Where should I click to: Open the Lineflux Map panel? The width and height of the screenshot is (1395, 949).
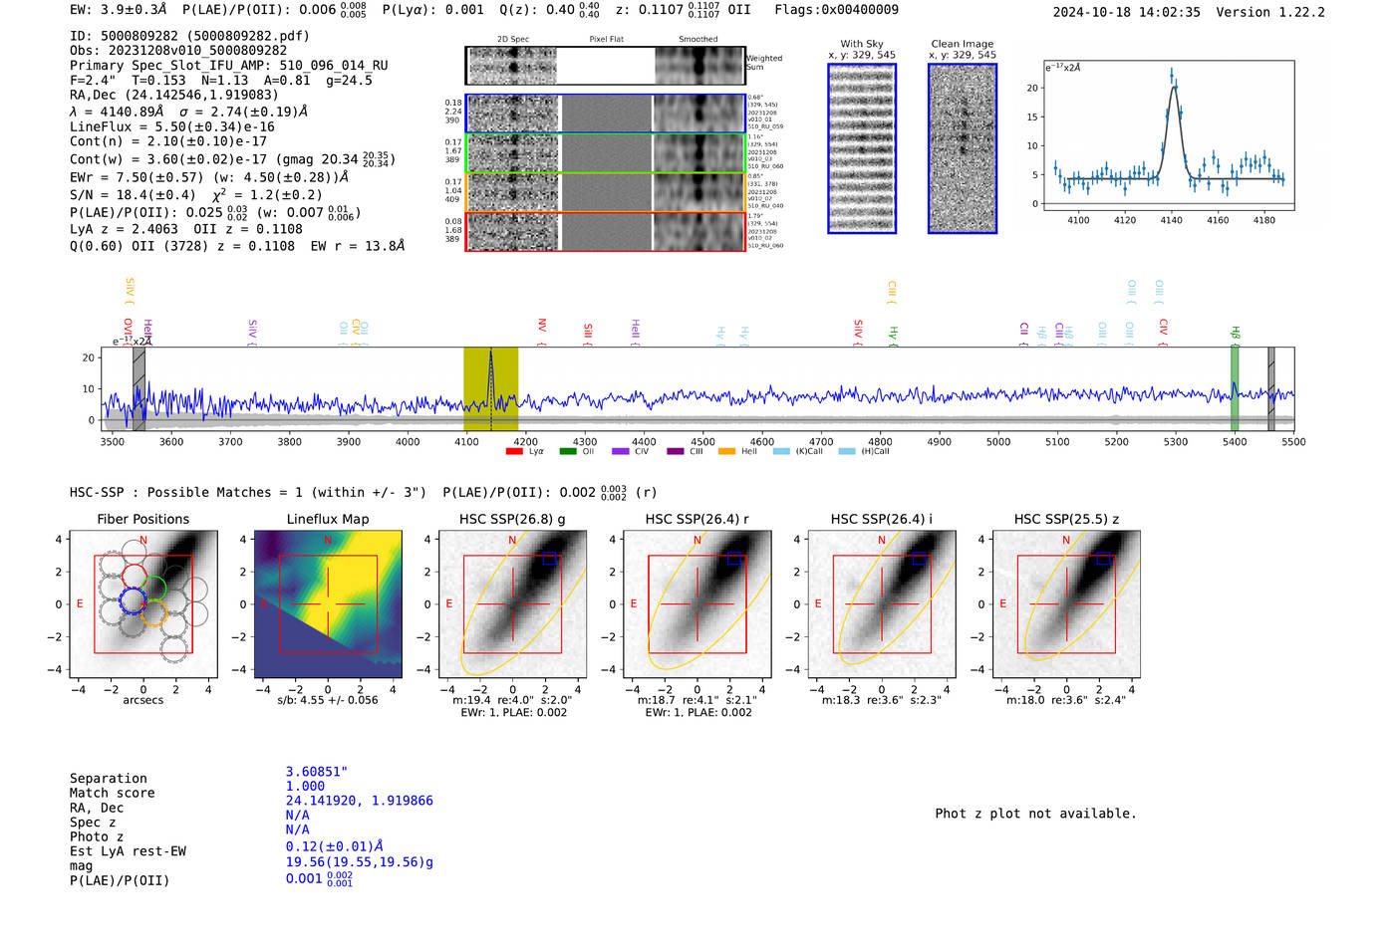coord(328,604)
